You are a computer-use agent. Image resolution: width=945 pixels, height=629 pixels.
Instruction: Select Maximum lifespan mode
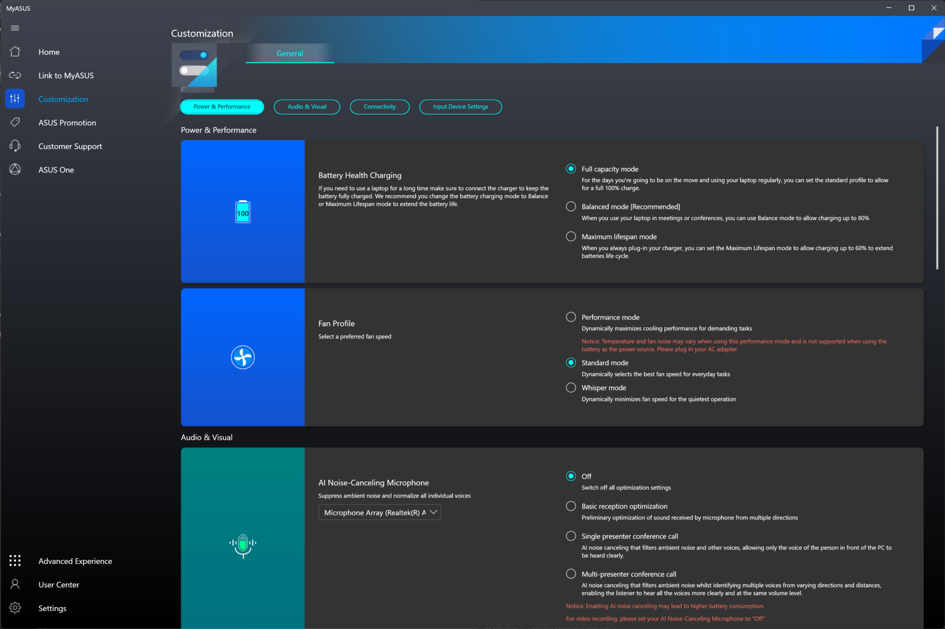pyautogui.click(x=571, y=236)
